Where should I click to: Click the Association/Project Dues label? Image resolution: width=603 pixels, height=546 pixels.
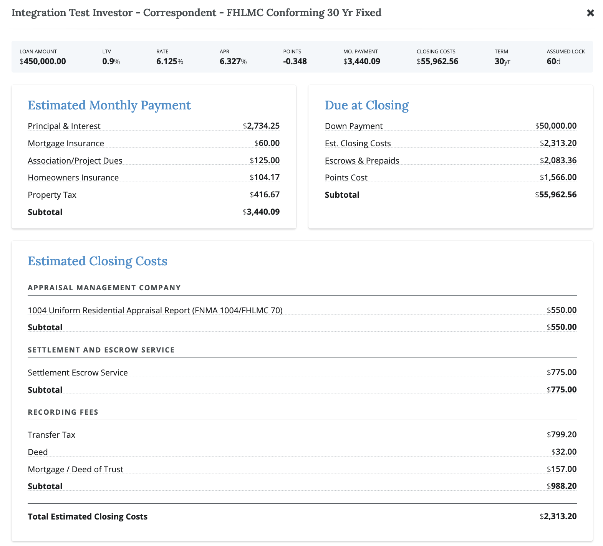75,160
